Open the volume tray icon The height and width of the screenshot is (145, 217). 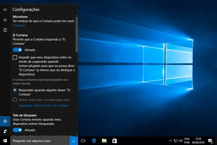coord(181,141)
